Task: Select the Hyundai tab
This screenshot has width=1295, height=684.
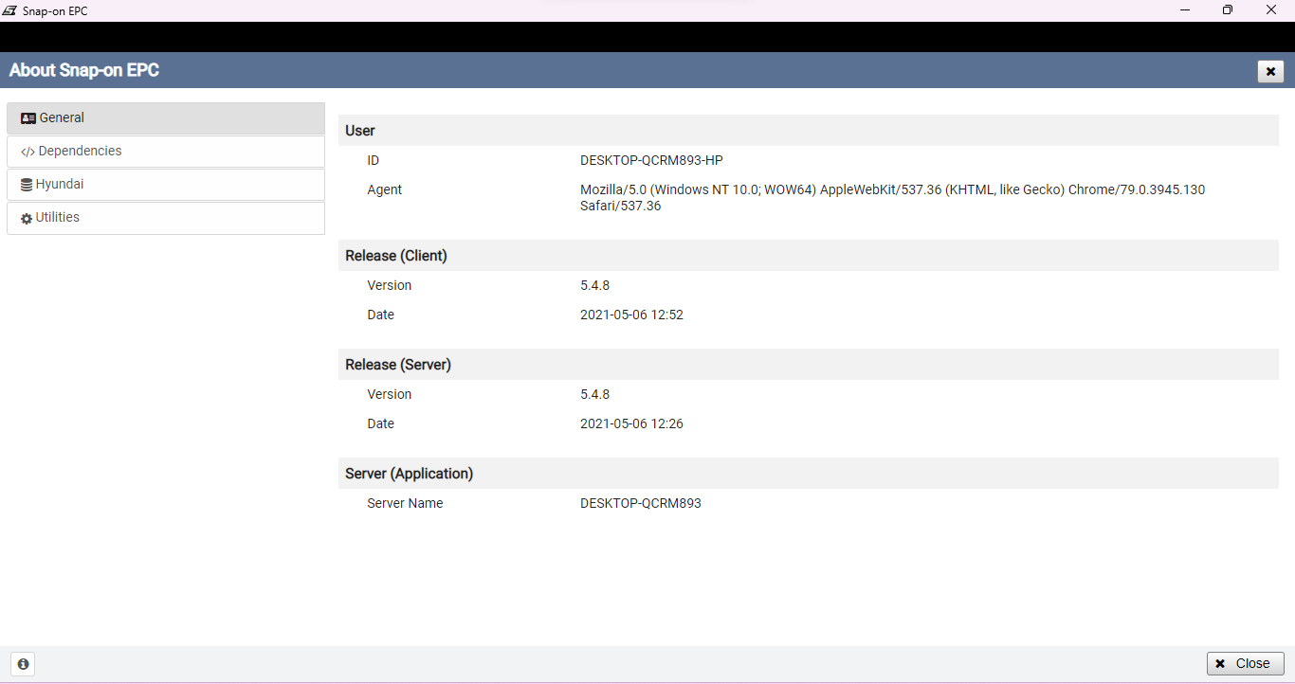Action: point(166,185)
